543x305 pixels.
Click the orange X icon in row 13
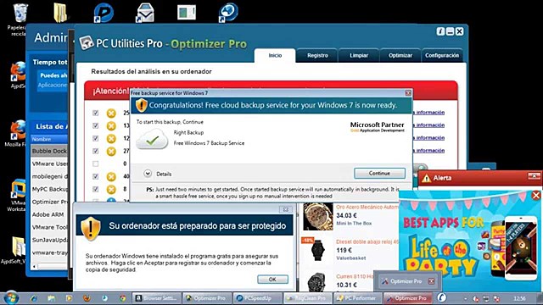pyautogui.click(x=111, y=126)
